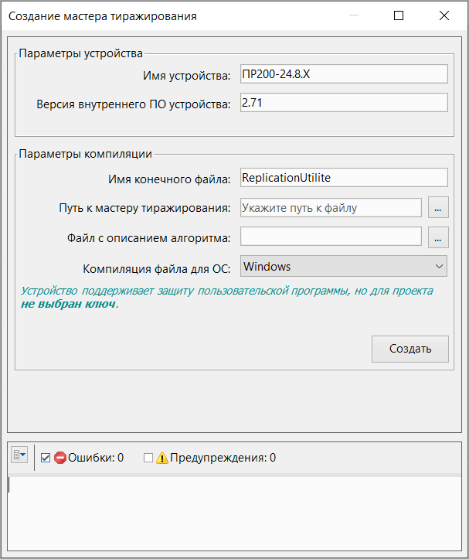Expand the Компиляция файла для ОС dropdown

pos(343,267)
